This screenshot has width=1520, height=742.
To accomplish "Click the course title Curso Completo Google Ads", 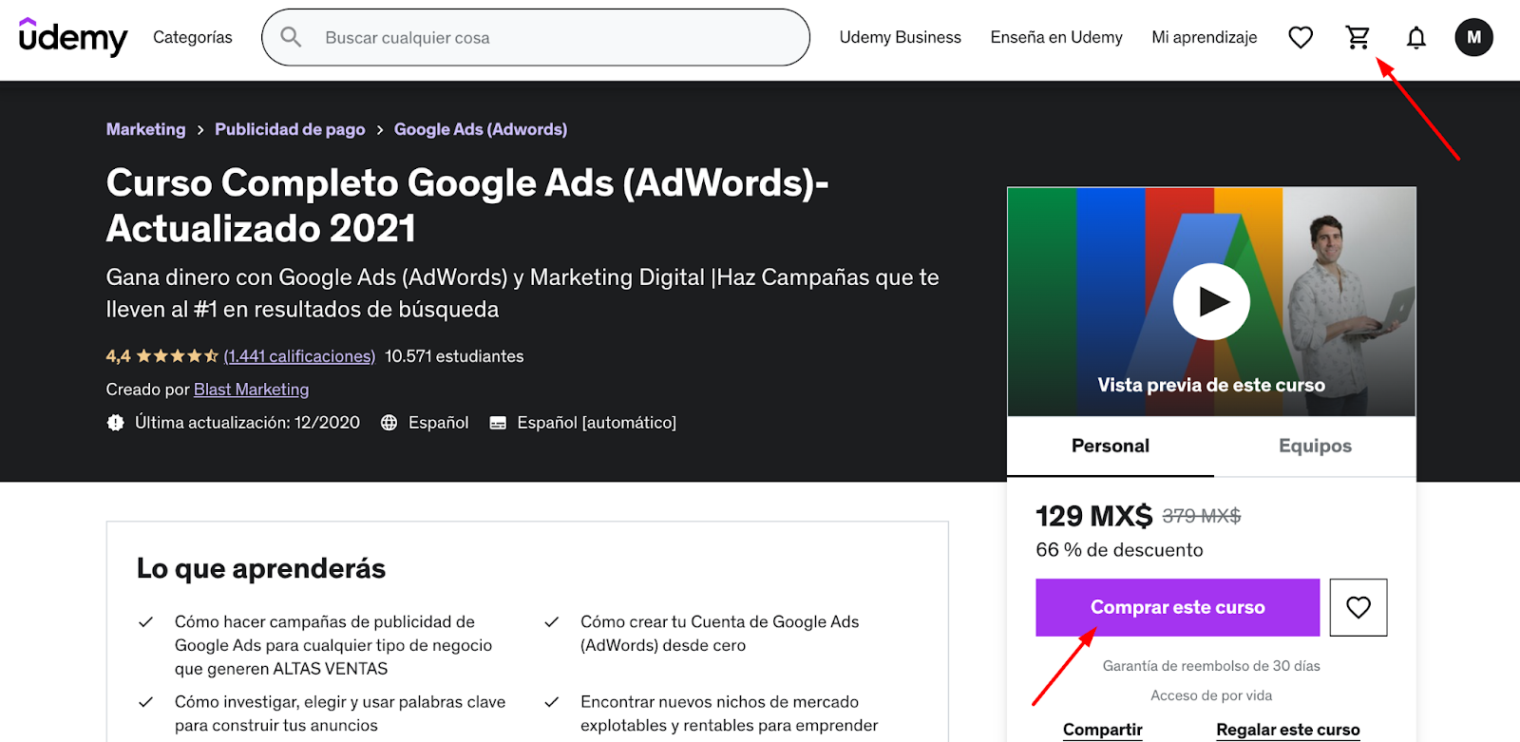I will [x=467, y=205].
